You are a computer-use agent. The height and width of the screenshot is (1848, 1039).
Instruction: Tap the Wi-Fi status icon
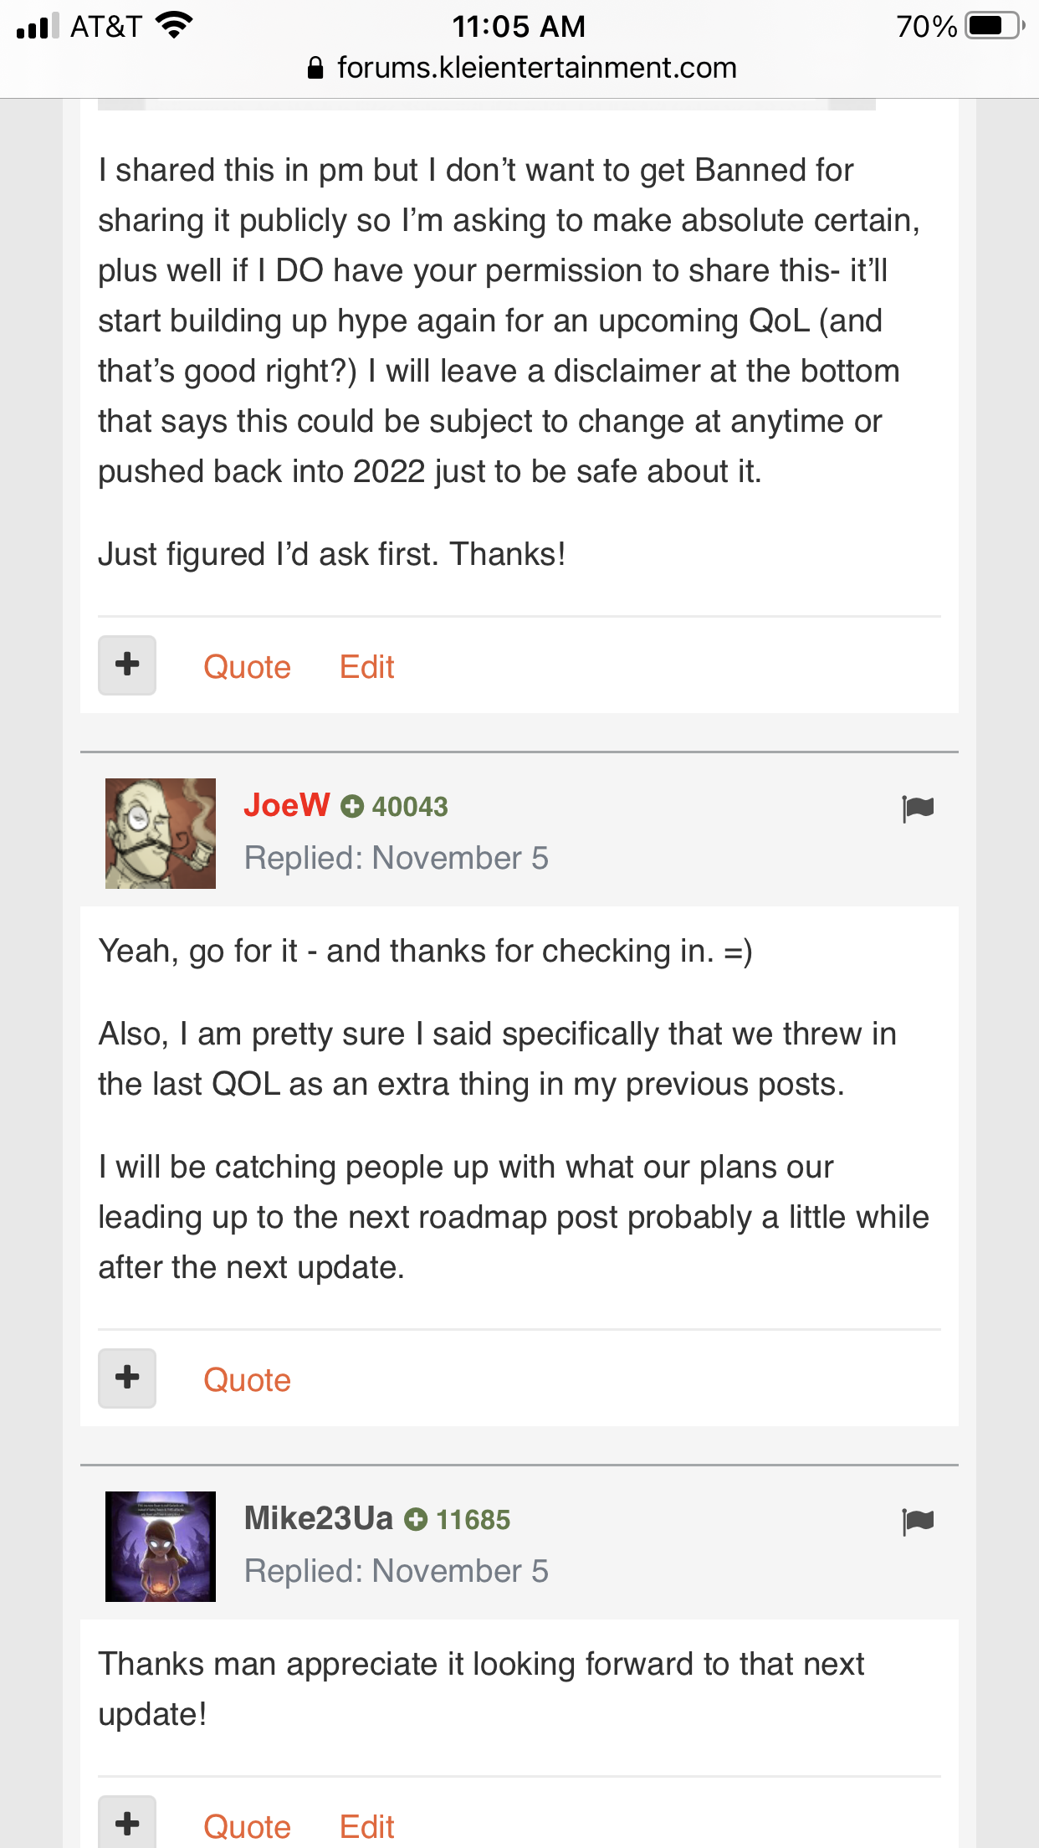pos(174,26)
